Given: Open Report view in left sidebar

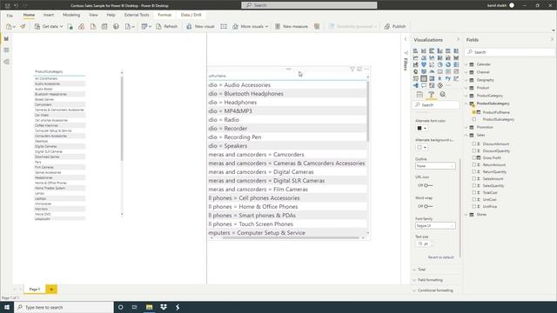Looking at the screenshot, I should (6, 38).
